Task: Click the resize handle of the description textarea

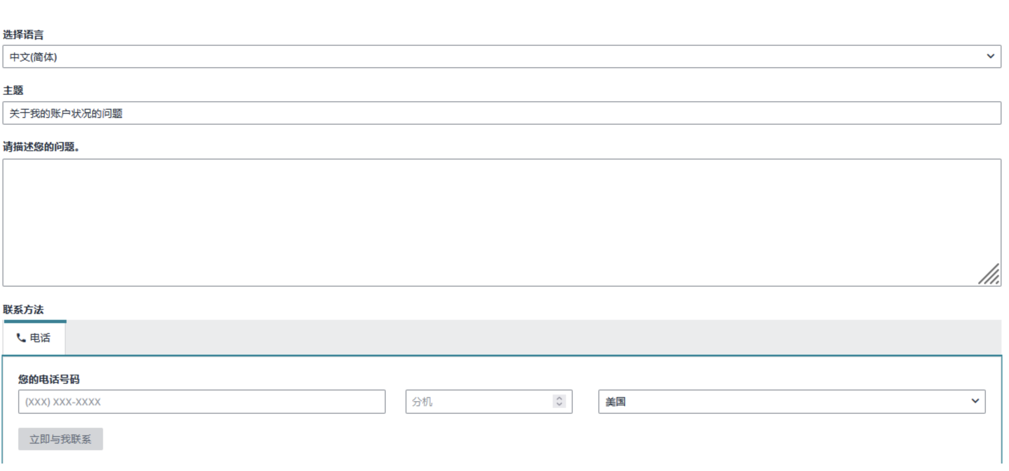Action: coord(989,274)
